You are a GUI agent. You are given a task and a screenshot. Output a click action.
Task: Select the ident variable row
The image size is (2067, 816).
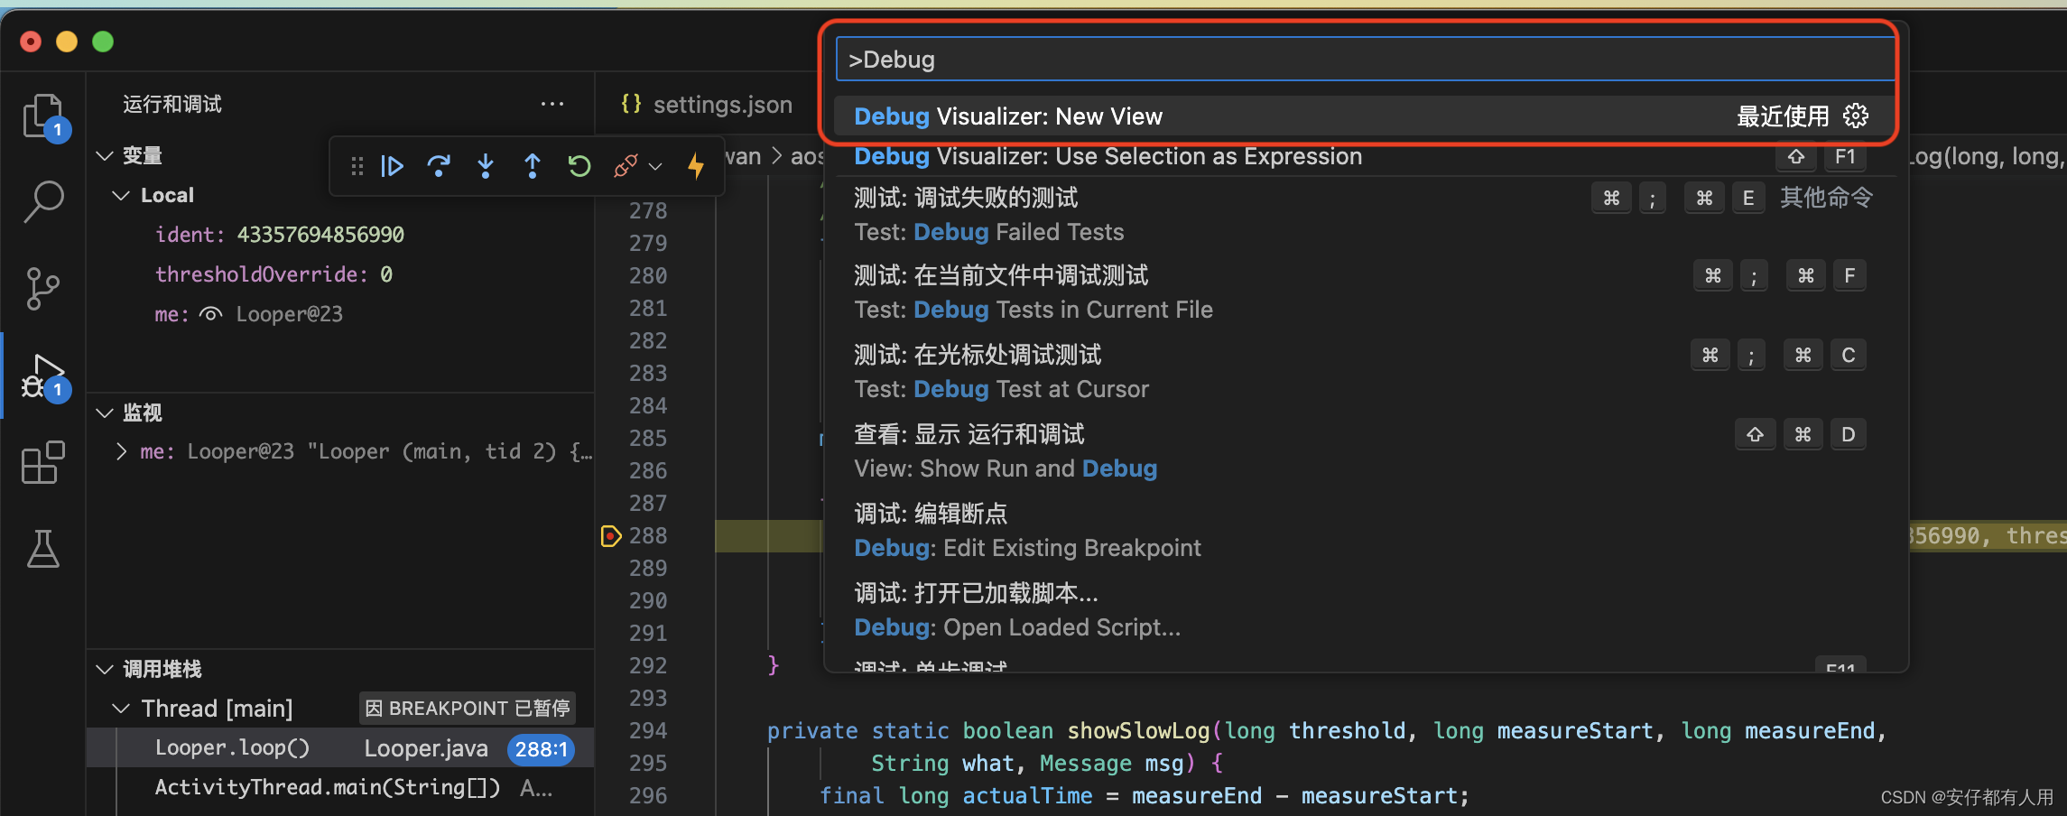pos(341,235)
